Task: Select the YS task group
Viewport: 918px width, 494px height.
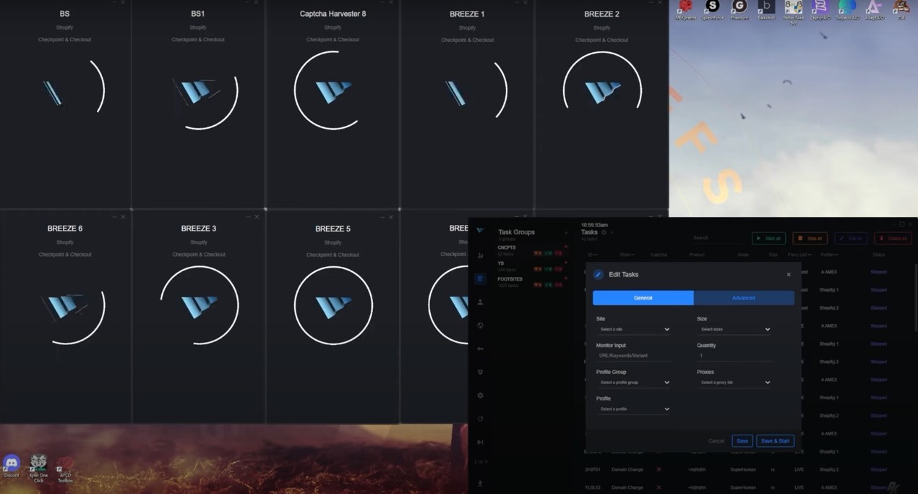Action: click(x=531, y=266)
